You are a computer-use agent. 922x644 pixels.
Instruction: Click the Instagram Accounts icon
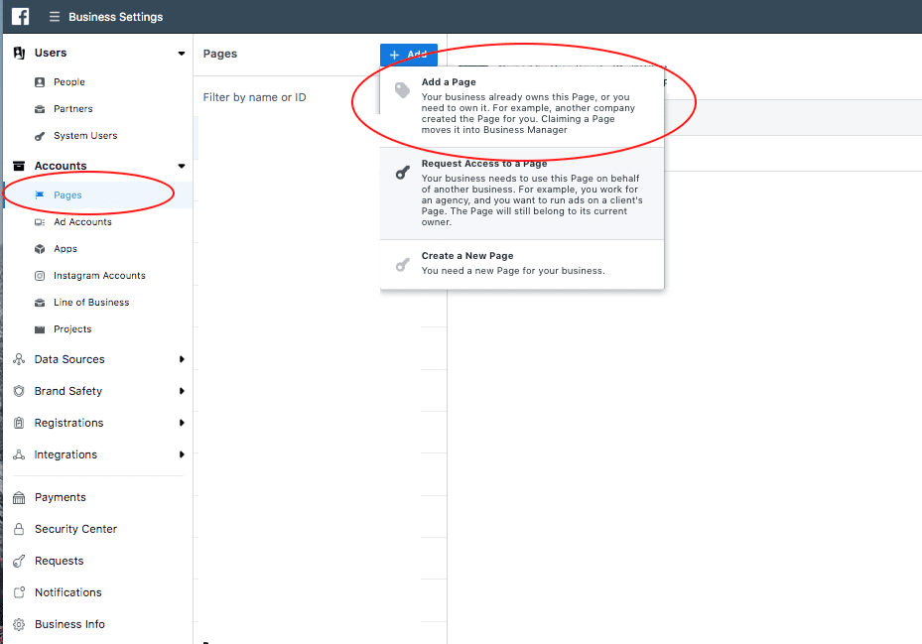(40, 276)
